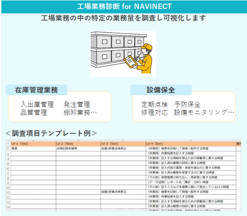Screen dimensions: 247x216
Task: Click the '始業/終業点検表①' cell
Action: tap(123, 148)
